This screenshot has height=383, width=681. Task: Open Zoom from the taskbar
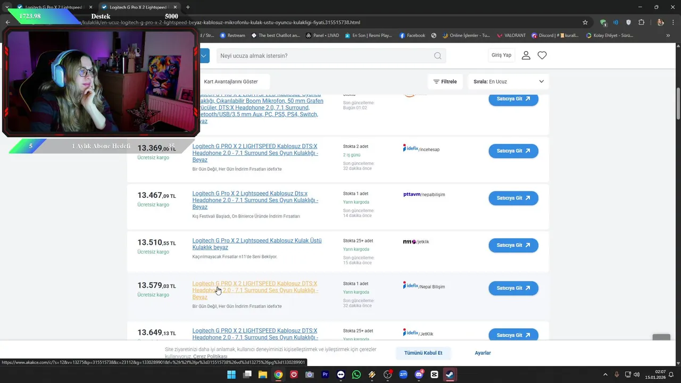tap(403, 374)
